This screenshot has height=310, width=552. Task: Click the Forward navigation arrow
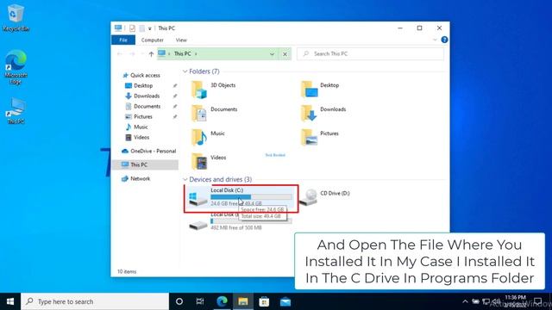132,53
